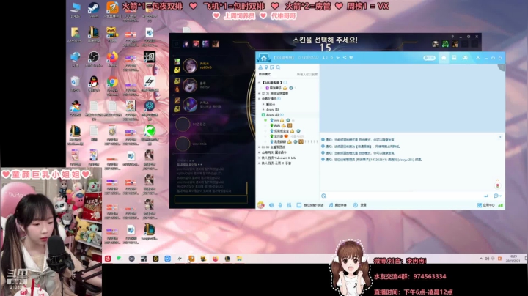Open the This PC desktop icon
The height and width of the screenshot is (296, 528).
point(75,10)
